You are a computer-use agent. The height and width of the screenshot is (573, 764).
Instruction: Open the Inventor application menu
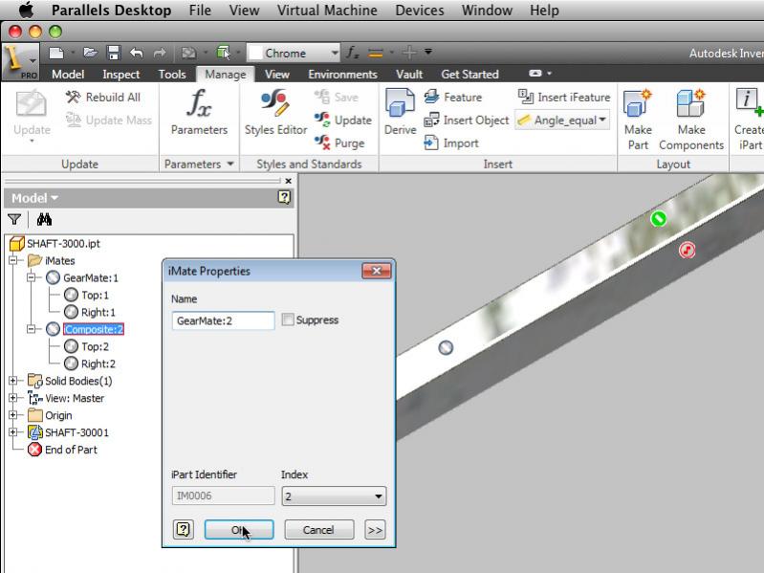click(19, 61)
